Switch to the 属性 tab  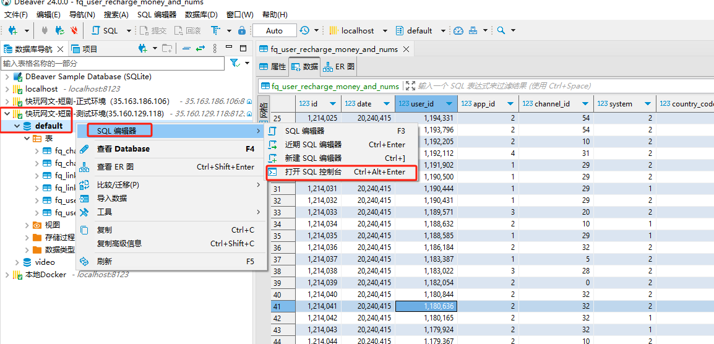tap(273, 67)
